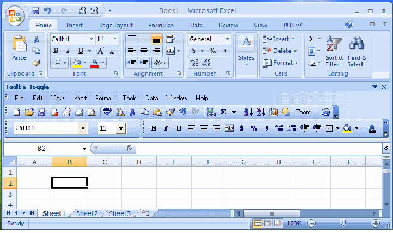Toggle Italic in ToolbarToggle formatting toolbar
This screenshot has width=393, height=233.
(x=166, y=128)
